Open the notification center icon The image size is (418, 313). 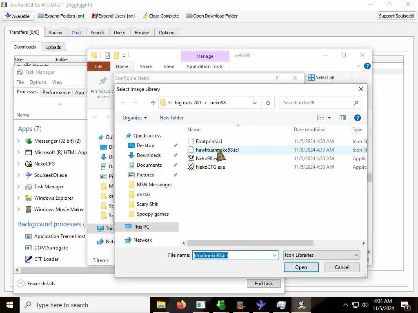point(405,305)
